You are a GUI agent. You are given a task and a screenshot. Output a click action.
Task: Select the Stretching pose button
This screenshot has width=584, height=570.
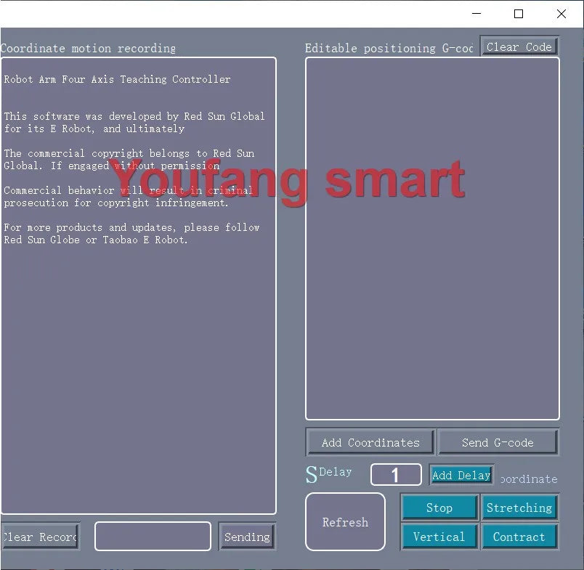(x=519, y=508)
